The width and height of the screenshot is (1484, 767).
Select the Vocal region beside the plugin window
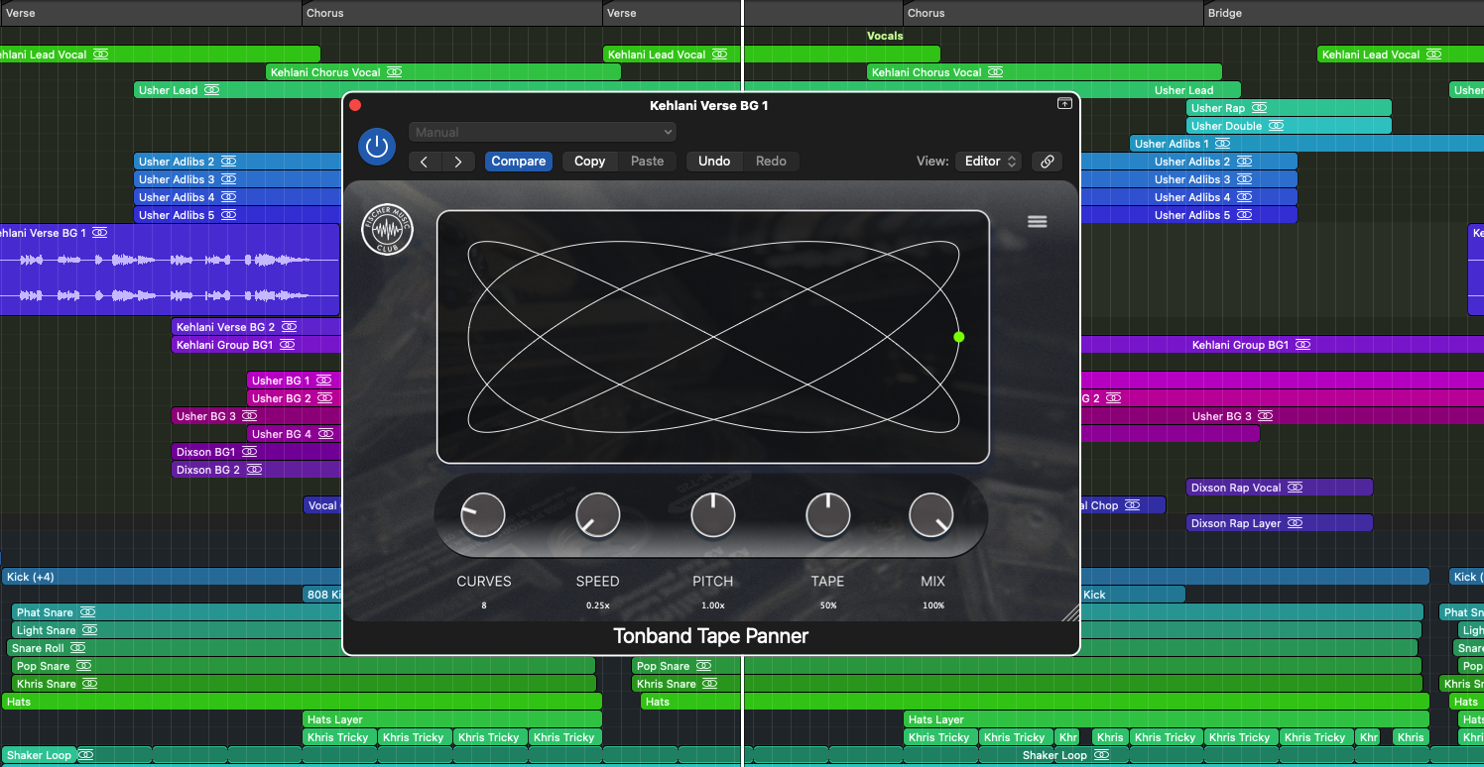tap(322, 505)
